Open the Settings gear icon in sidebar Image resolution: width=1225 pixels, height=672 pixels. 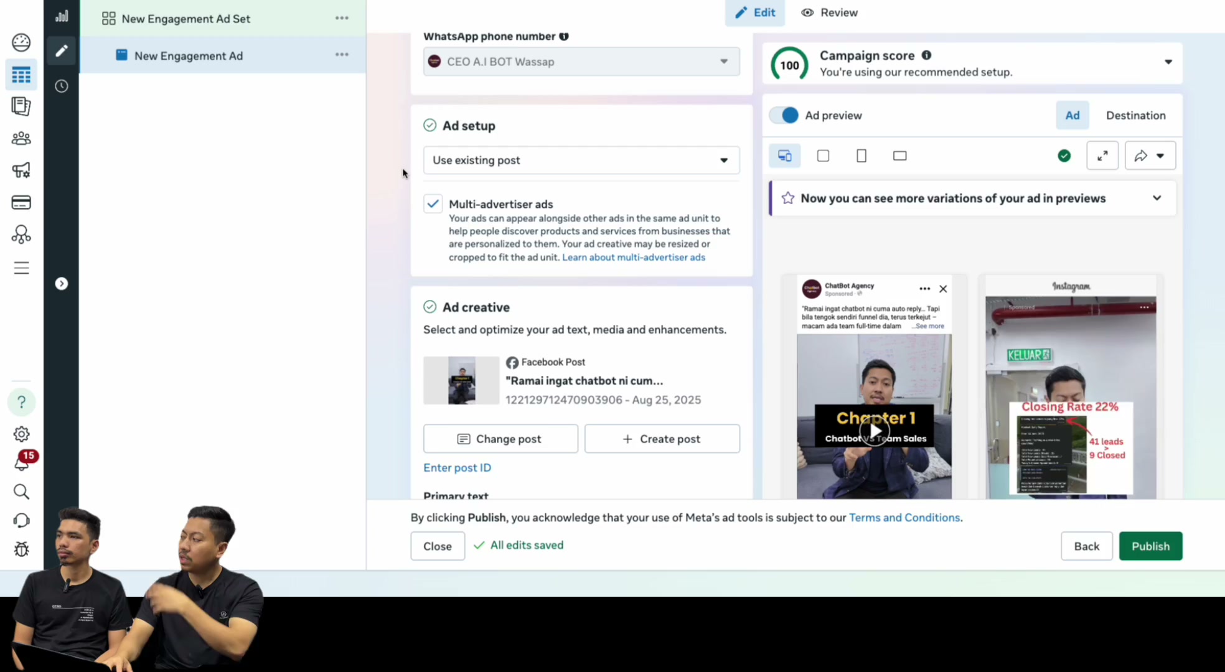(x=21, y=434)
